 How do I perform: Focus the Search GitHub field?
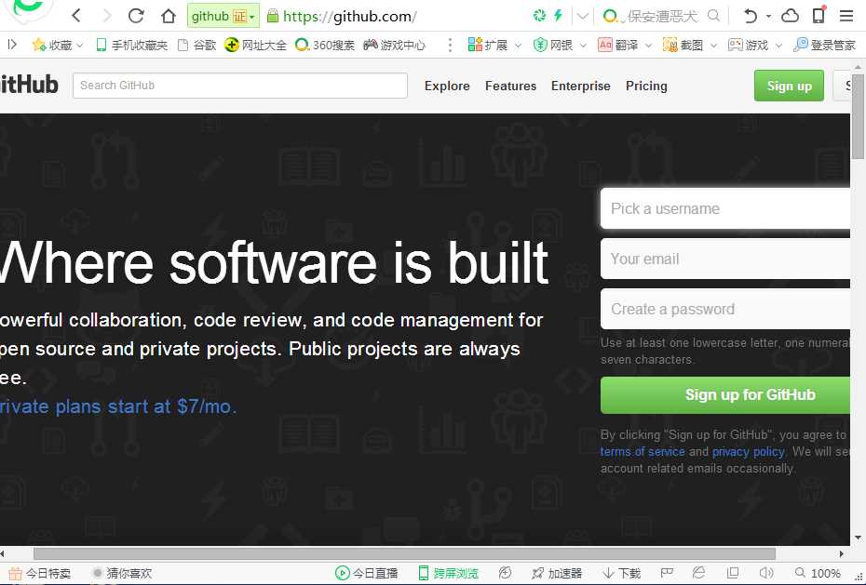[240, 86]
